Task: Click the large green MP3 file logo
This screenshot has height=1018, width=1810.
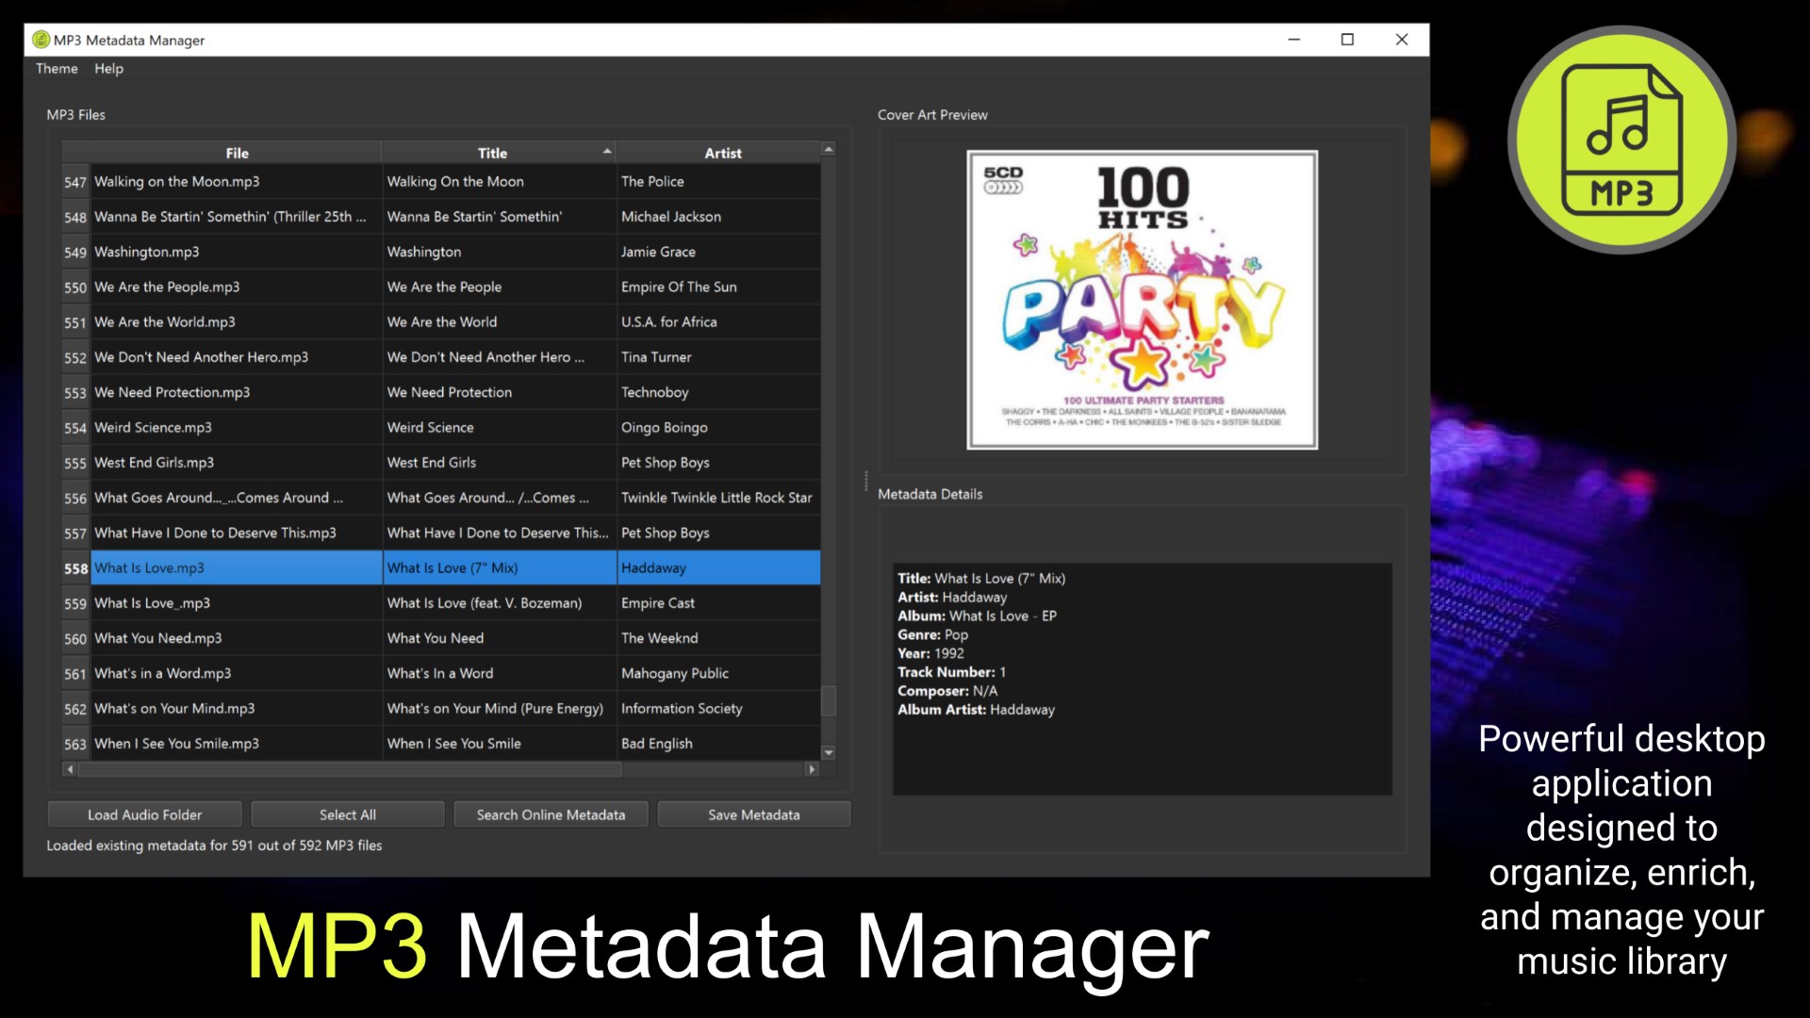Action: tap(1621, 140)
